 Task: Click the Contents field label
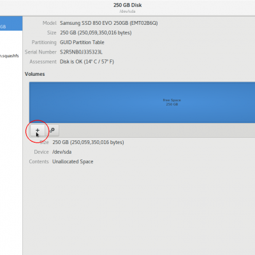point(39,161)
